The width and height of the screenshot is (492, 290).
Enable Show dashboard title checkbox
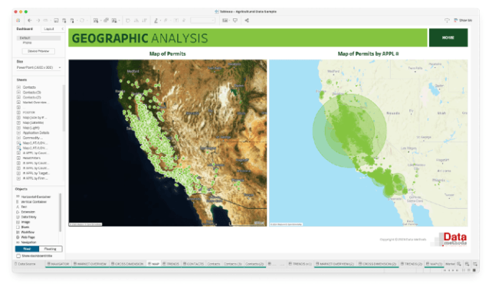coord(18,256)
